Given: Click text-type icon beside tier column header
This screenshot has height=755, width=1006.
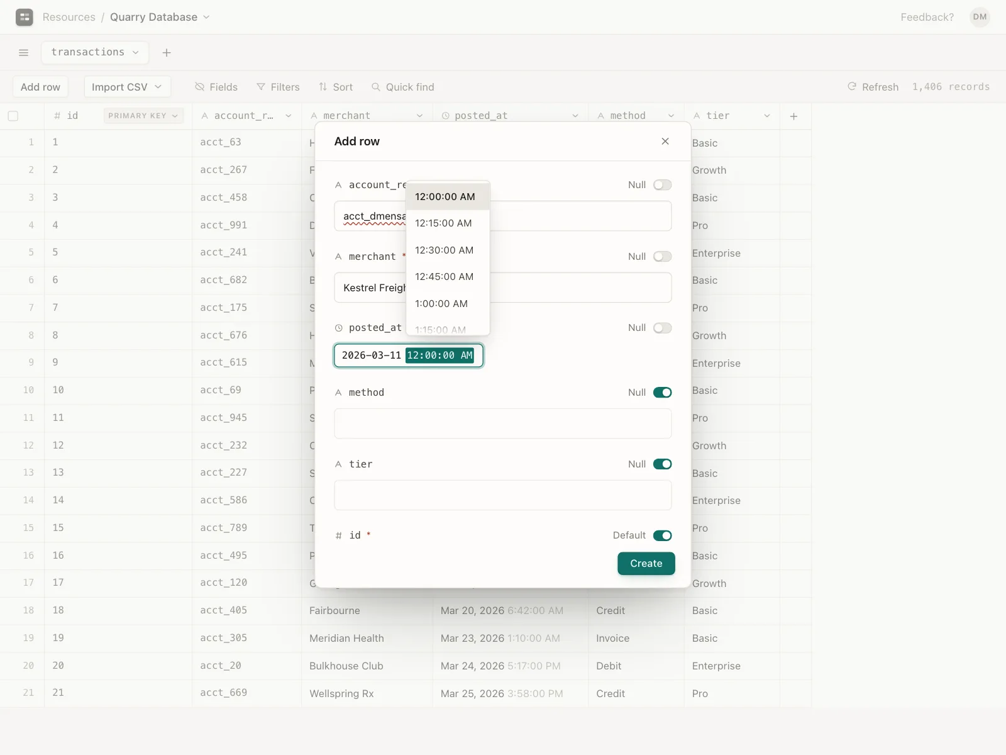Looking at the screenshot, I should click(x=697, y=116).
